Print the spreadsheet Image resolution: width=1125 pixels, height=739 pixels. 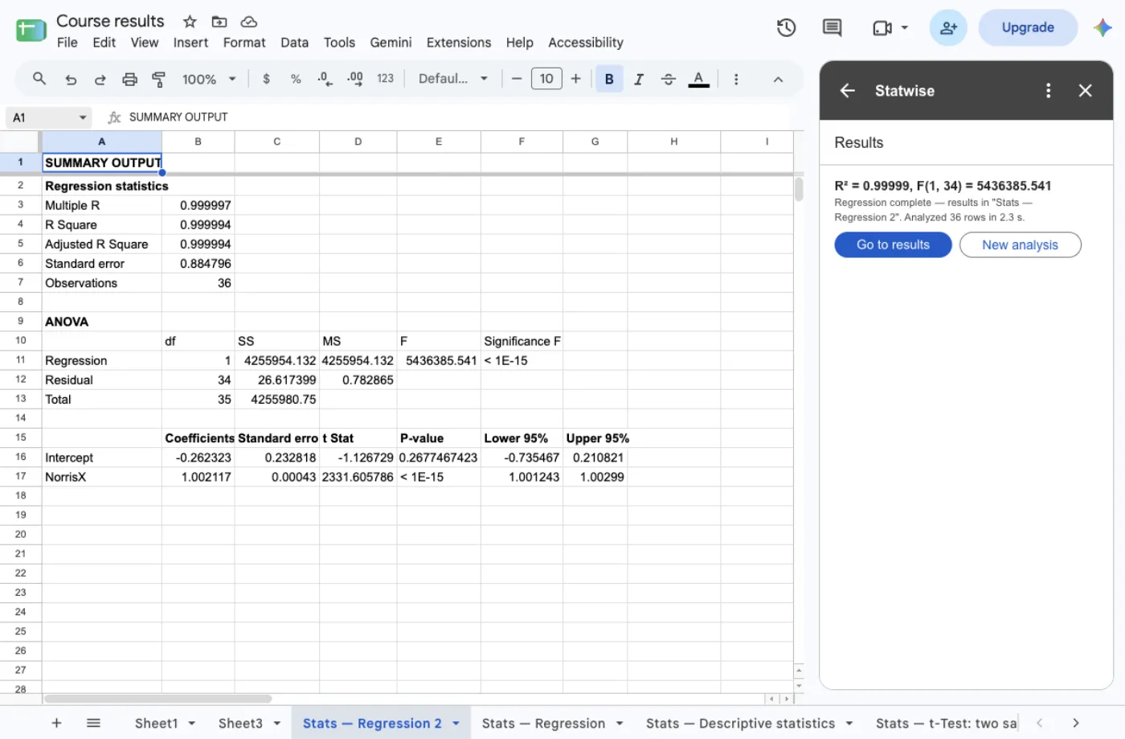click(x=129, y=79)
